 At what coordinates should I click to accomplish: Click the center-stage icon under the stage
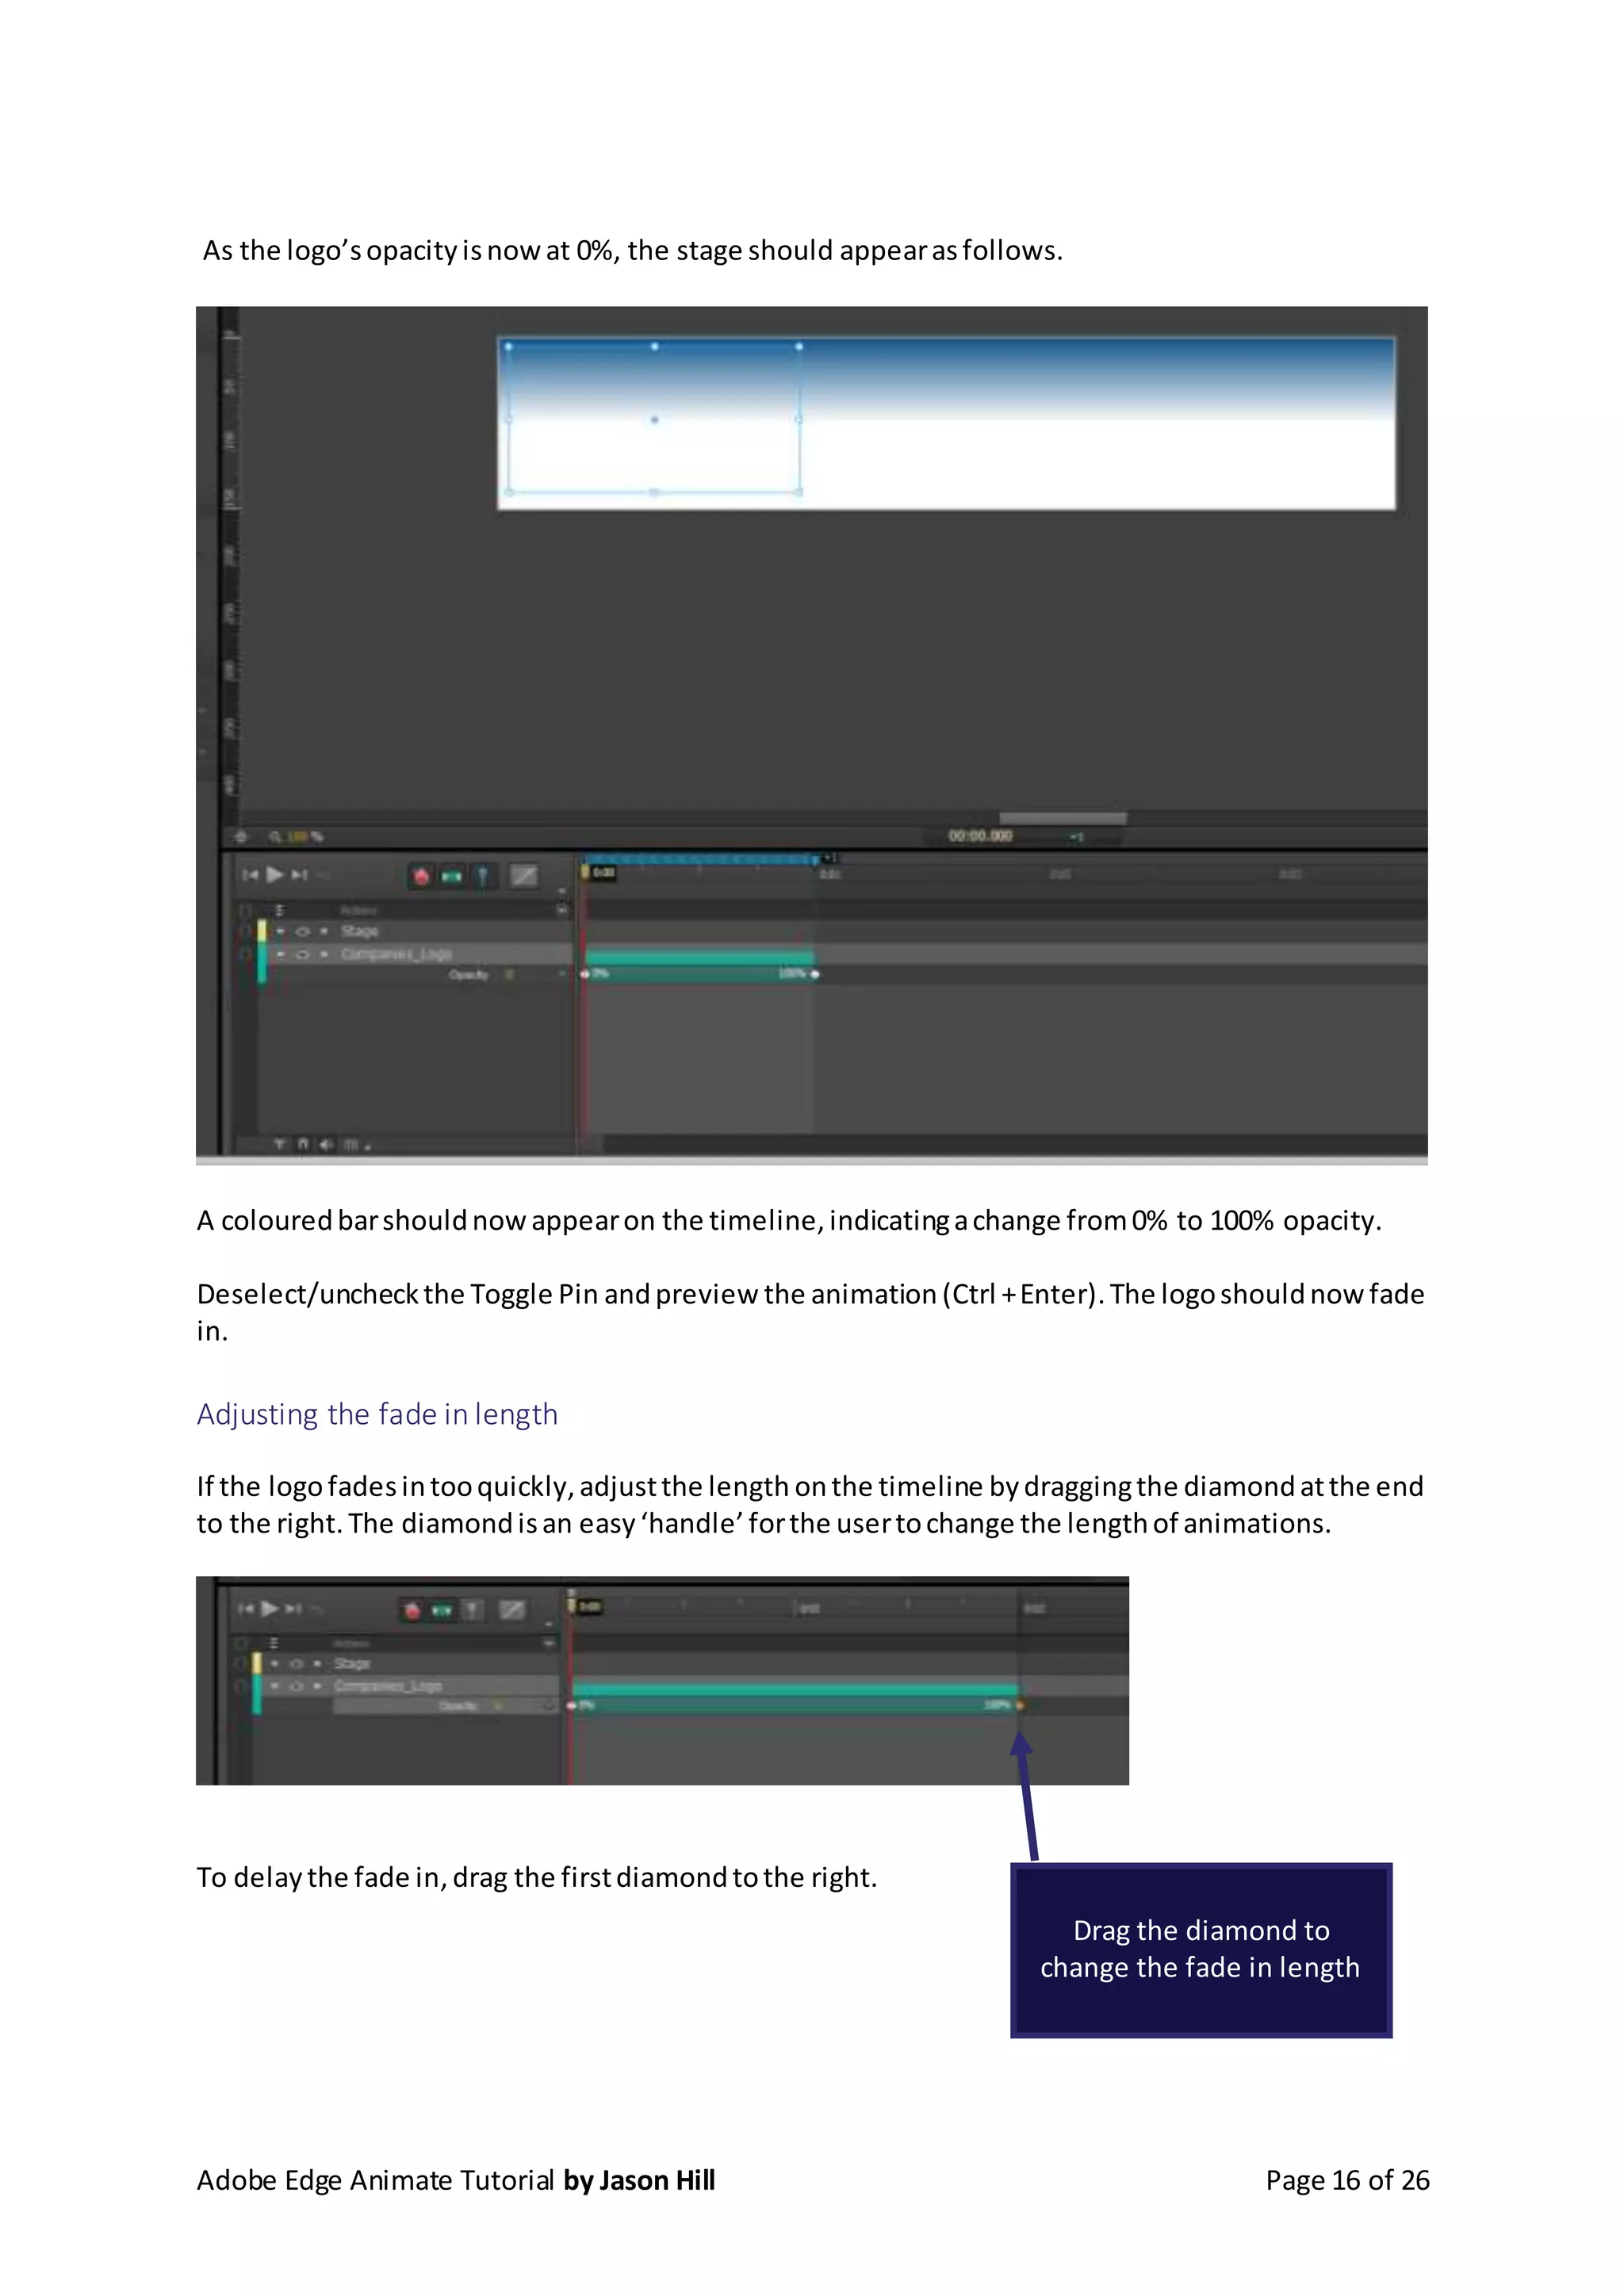click(240, 836)
